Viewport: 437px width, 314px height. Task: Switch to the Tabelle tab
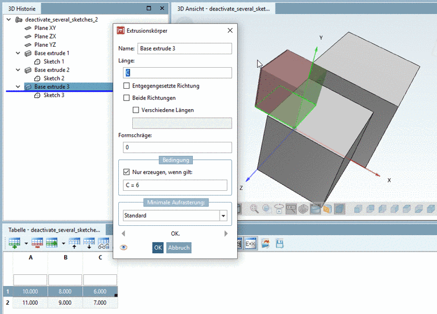[x=54, y=230]
